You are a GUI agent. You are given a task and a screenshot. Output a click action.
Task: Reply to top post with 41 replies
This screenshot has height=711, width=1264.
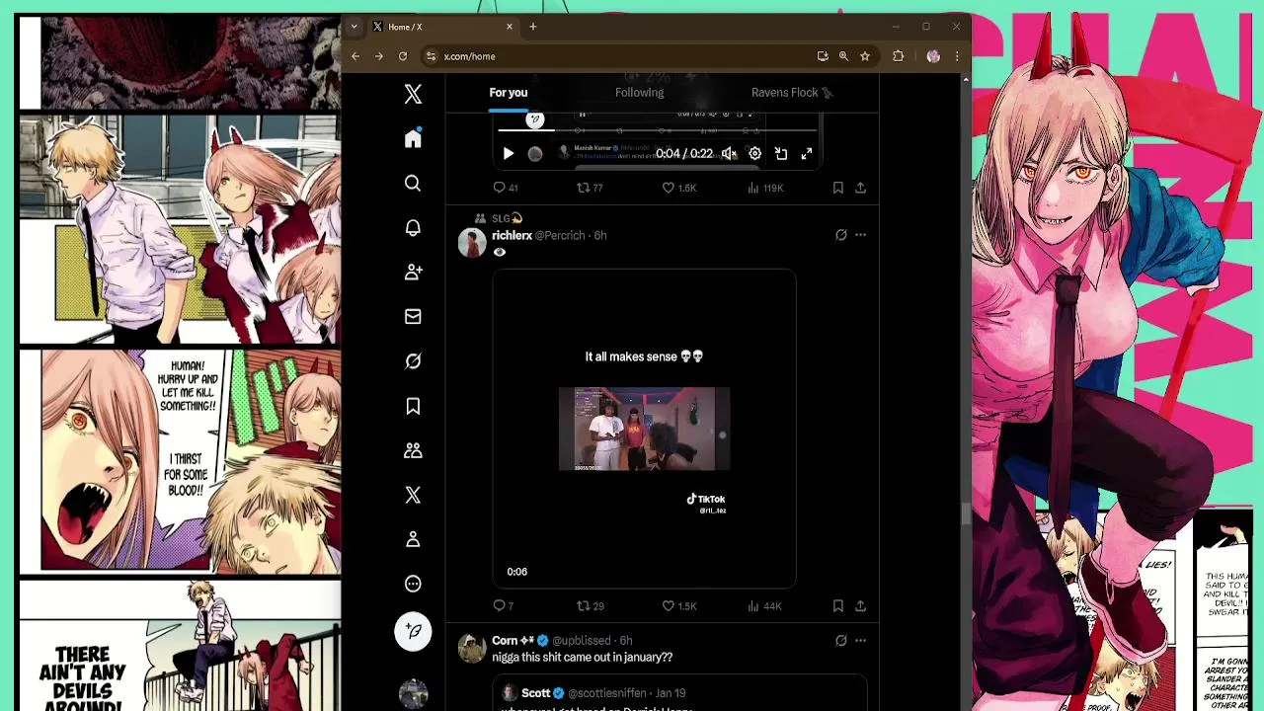(506, 188)
